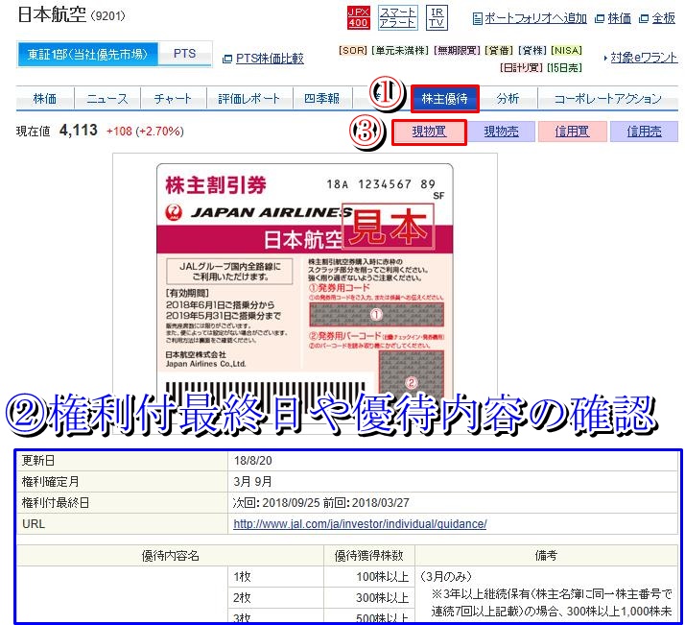The height and width of the screenshot is (625, 685).
Task: Open the ニュース tab
Action: (107, 98)
